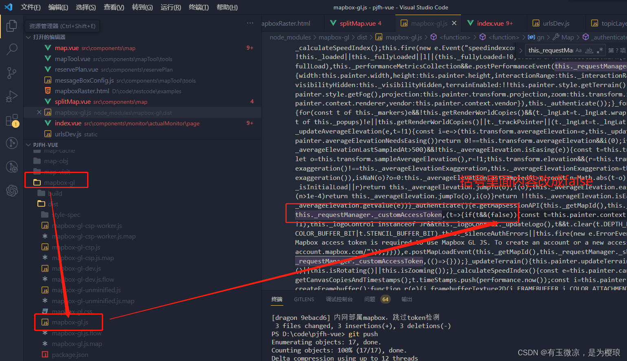
Task: Open the 转到(G) menu
Action: 142,7
